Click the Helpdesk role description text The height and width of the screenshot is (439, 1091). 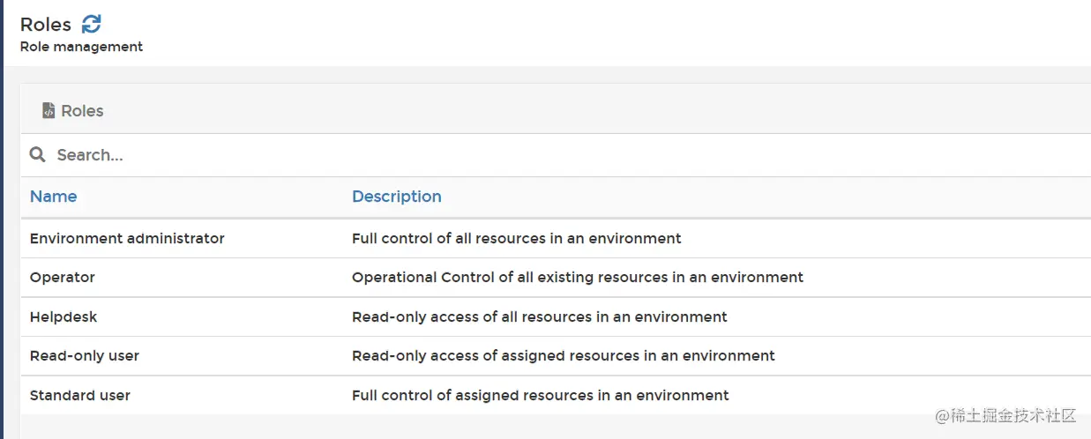[x=539, y=316]
